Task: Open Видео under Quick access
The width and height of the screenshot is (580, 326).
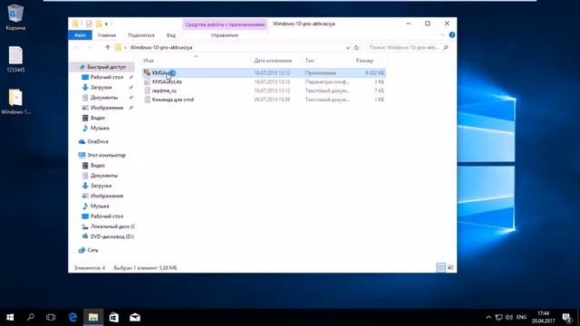Action: [x=97, y=118]
